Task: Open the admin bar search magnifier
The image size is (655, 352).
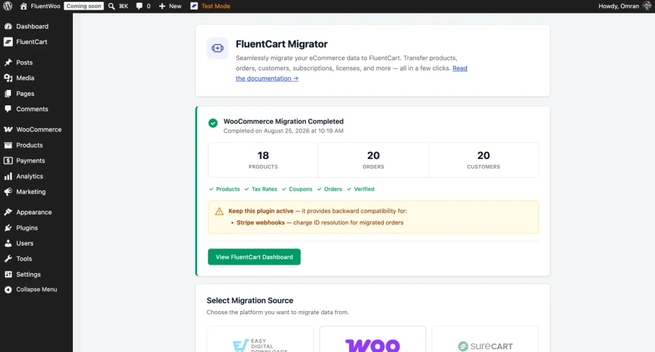Action: pyautogui.click(x=111, y=6)
